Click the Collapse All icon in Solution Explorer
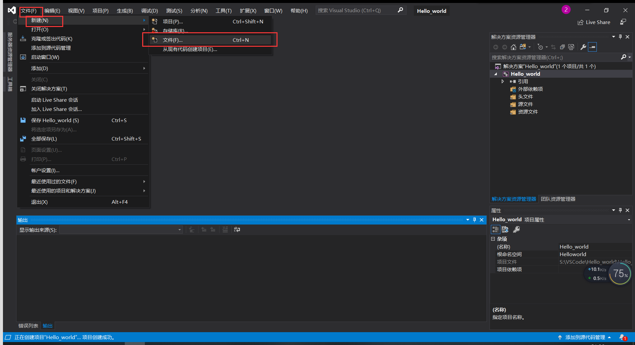Image resolution: width=635 pixels, height=345 pixels. pos(563,47)
